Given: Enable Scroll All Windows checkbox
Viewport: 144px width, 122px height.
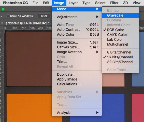Looking at the screenshot, I should pos(8,16).
